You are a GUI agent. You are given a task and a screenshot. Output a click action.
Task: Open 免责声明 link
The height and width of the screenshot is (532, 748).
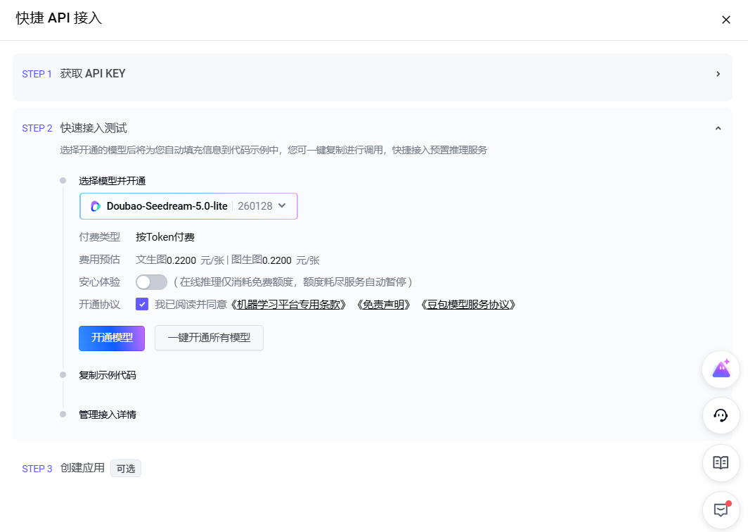click(384, 305)
